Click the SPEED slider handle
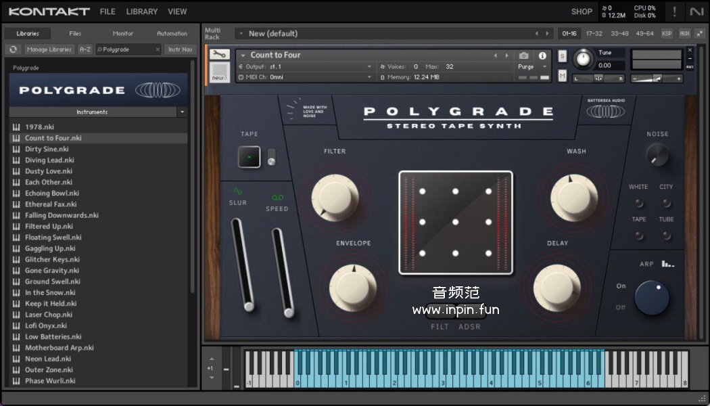 click(289, 313)
